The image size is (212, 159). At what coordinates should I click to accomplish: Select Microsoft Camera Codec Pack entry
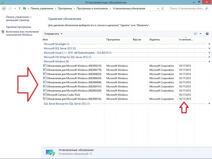[63, 95]
